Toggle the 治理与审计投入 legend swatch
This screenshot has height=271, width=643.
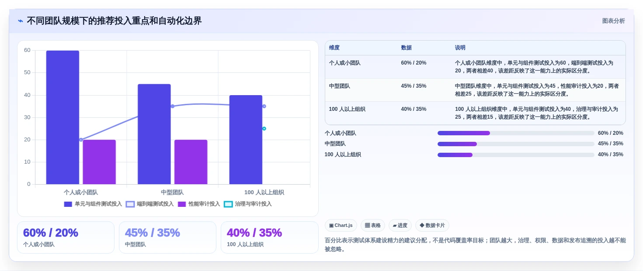tap(228, 204)
